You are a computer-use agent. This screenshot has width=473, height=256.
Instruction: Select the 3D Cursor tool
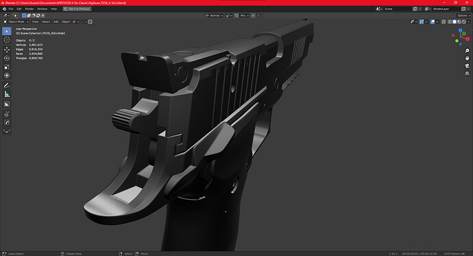7,40
